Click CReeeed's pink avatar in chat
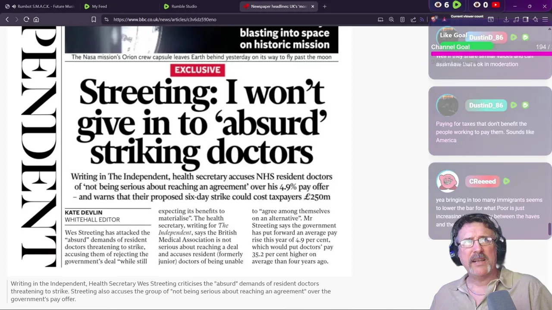This screenshot has width=552, height=310. coord(447,181)
